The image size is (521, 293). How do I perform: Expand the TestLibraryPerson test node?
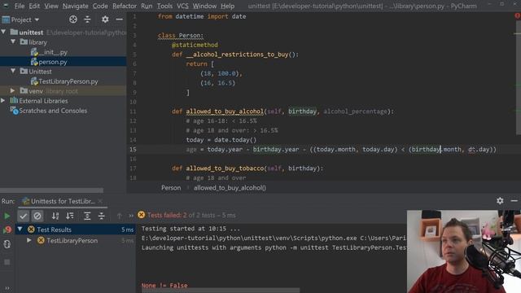pyautogui.click(x=29, y=240)
